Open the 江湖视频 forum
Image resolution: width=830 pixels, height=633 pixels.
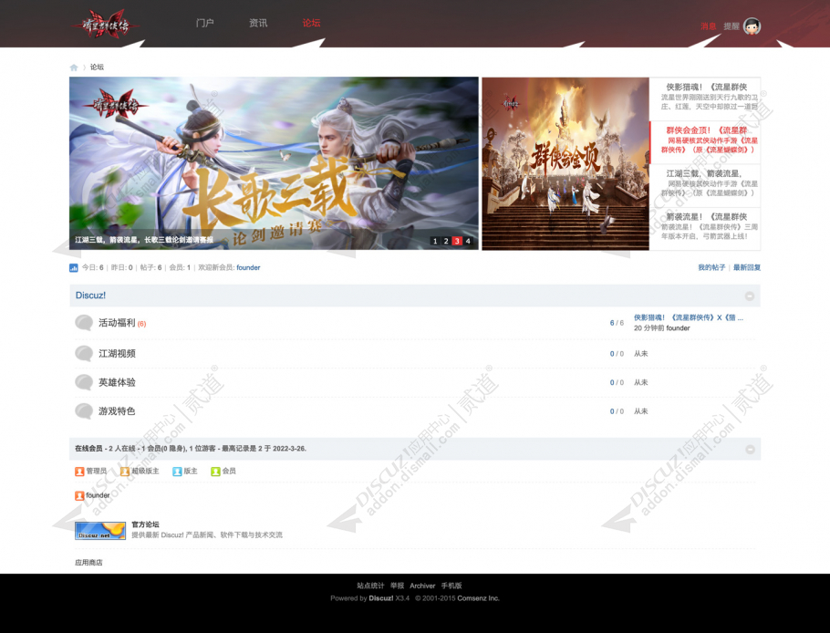(117, 354)
